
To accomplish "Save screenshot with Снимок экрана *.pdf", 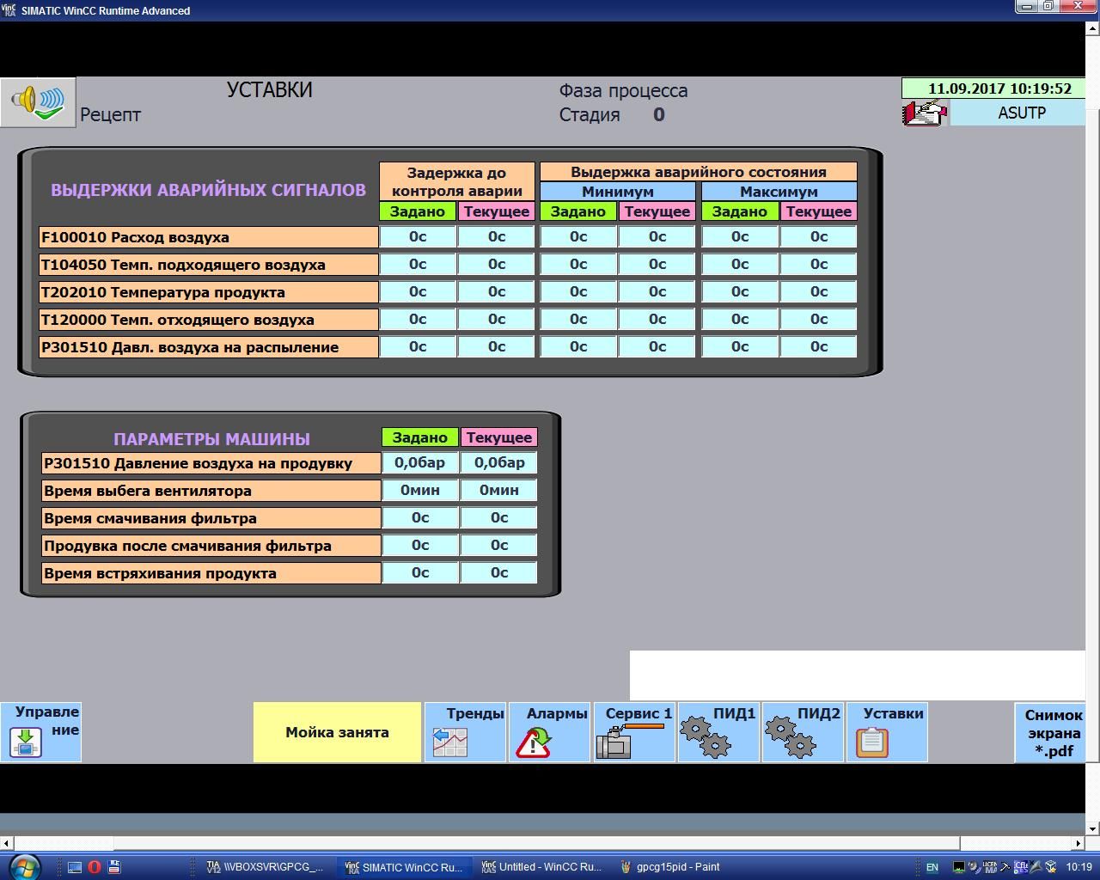I will click(x=1053, y=733).
